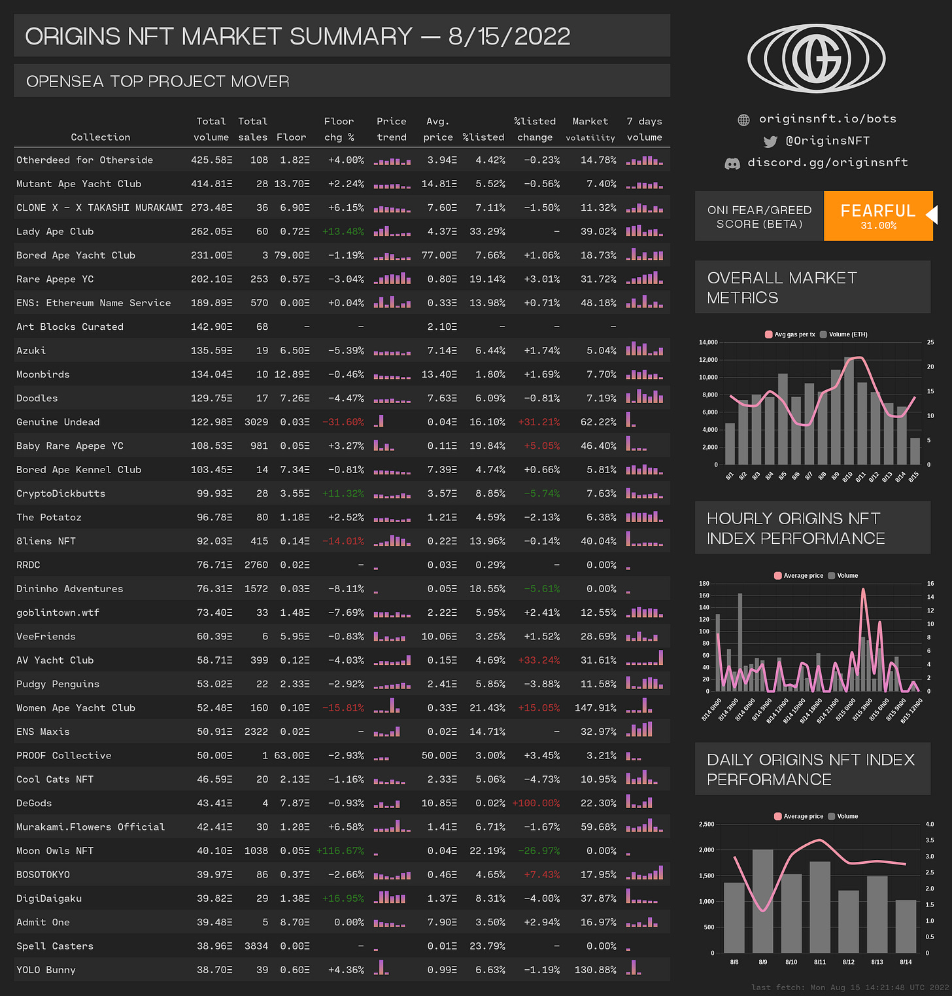Click the Volume legend in daily index chart

[843, 816]
